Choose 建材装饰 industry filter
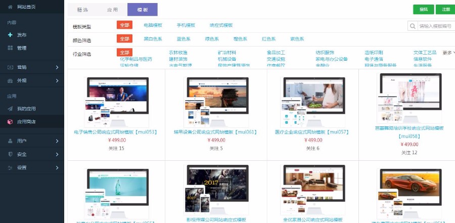The image size is (455, 223). (x=178, y=59)
